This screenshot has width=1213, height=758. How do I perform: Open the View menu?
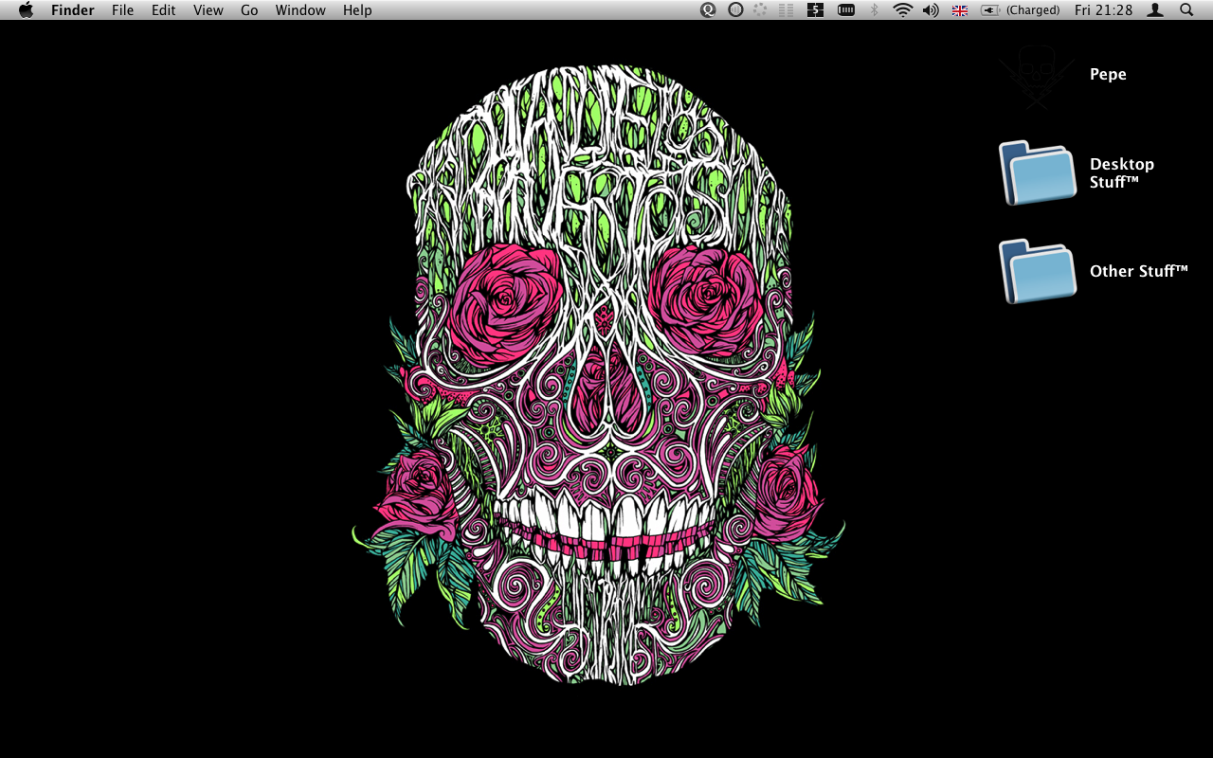coord(208,10)
